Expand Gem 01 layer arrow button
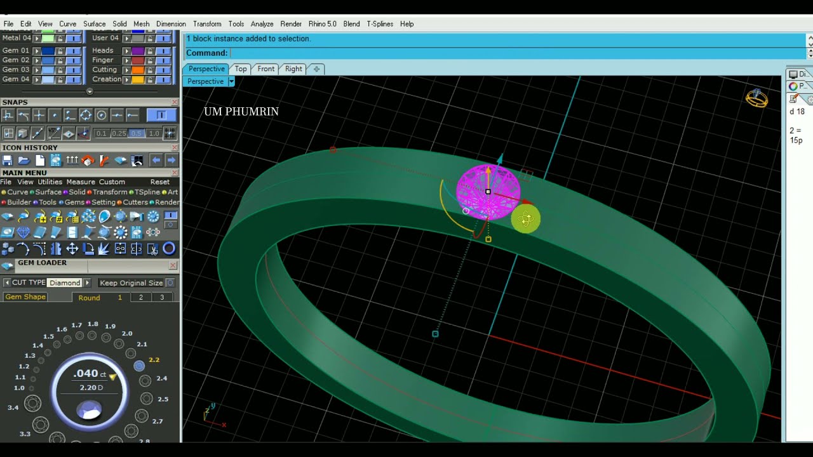 (x=37, y=51)
